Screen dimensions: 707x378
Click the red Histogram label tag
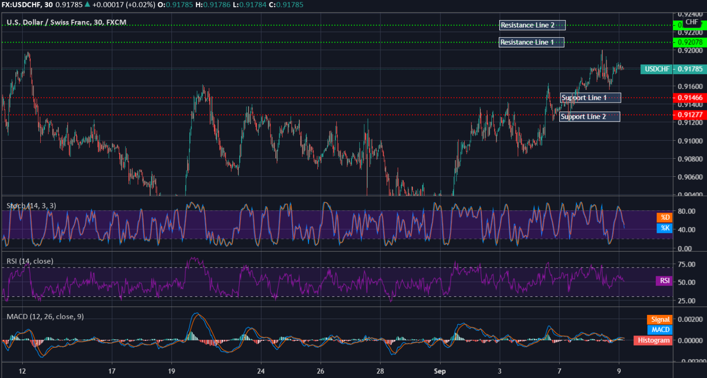tap(653, 340)
